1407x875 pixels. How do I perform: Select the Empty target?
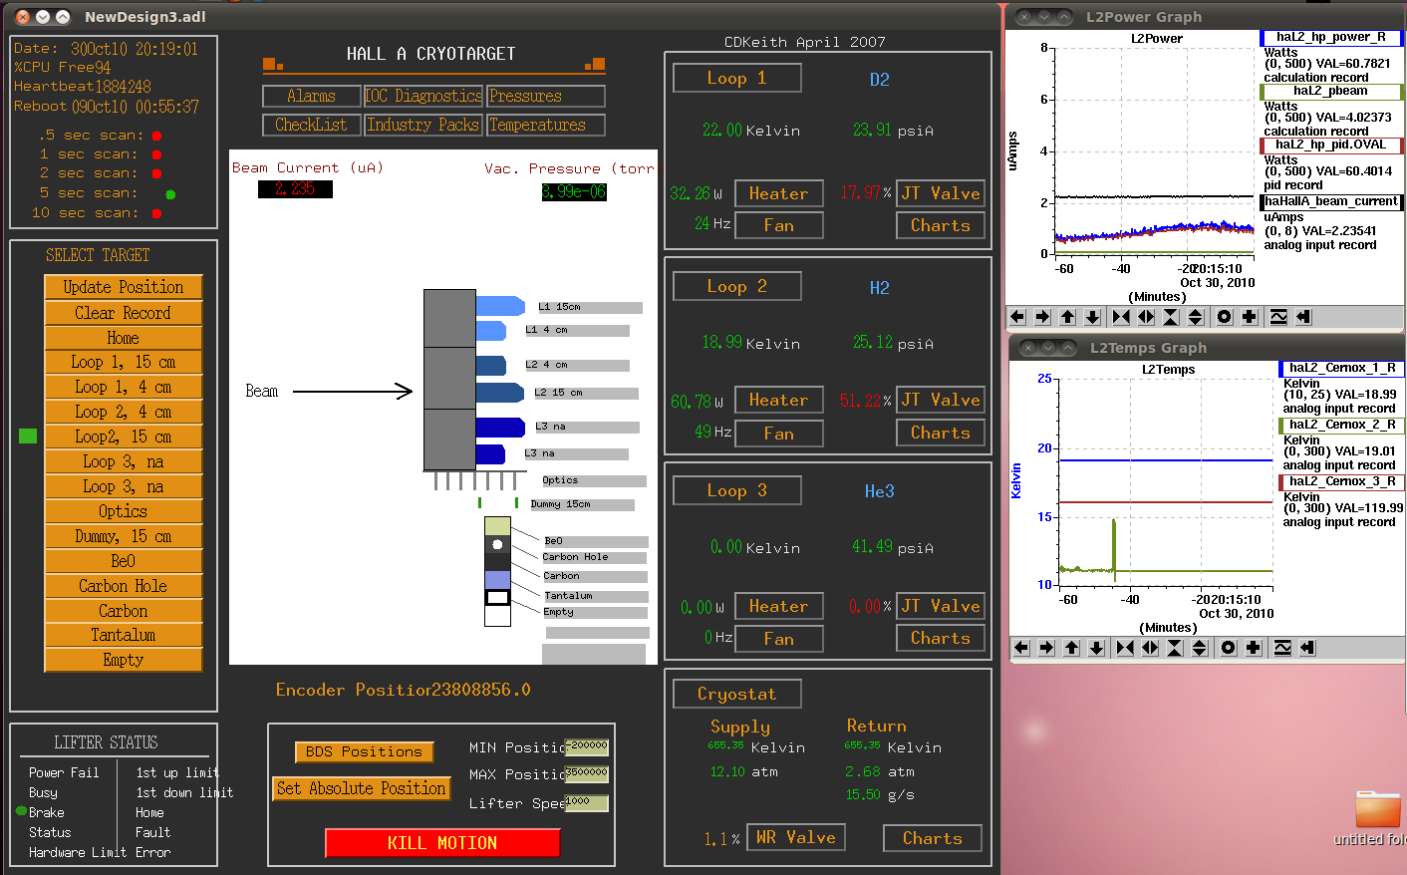124,660
